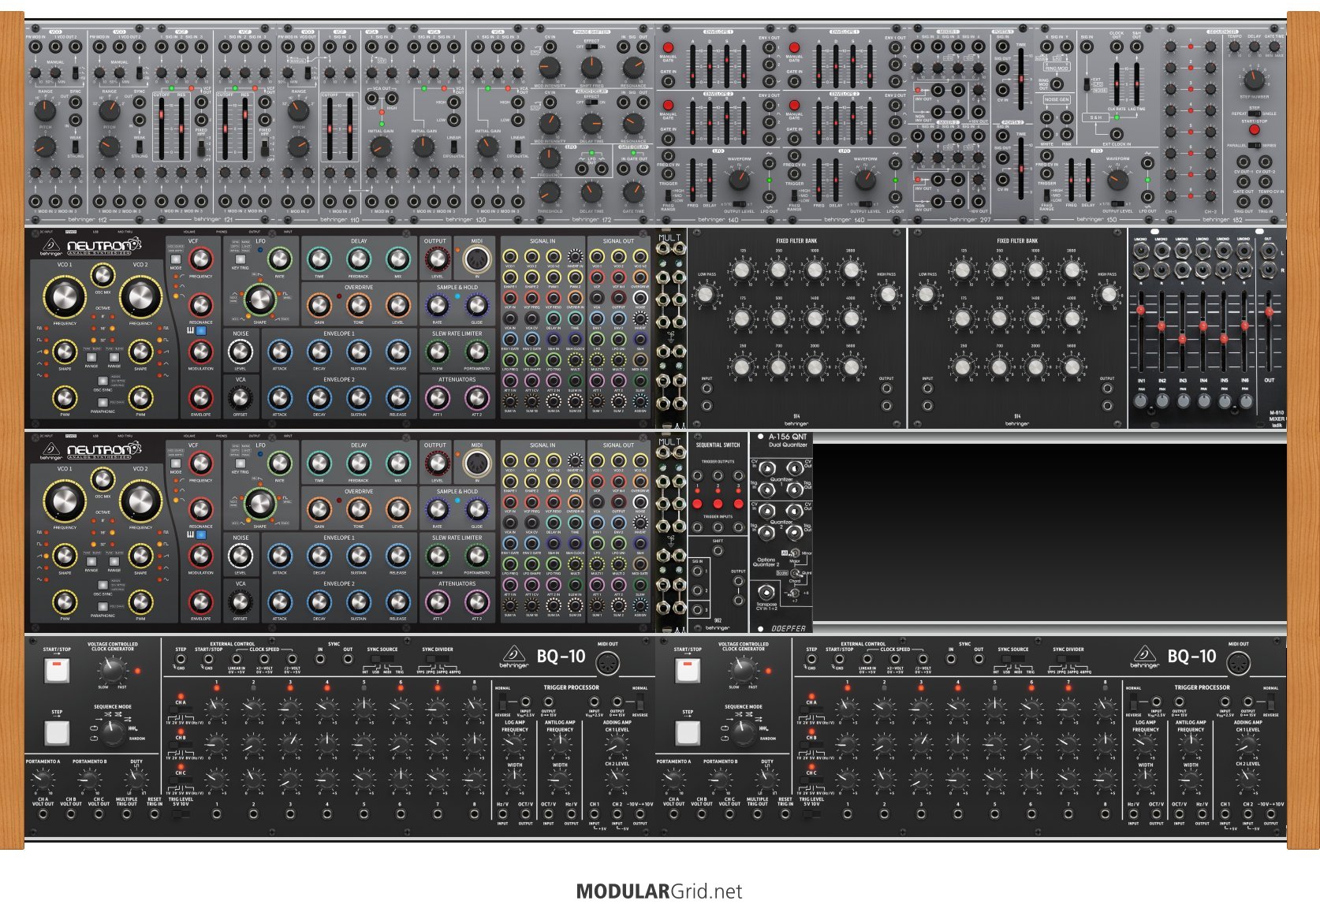Image resolution: width=1320 pixels, height=908 pixels.
Task: Click DUTY knob on left BQ-10
Action: tap(136, 780)
